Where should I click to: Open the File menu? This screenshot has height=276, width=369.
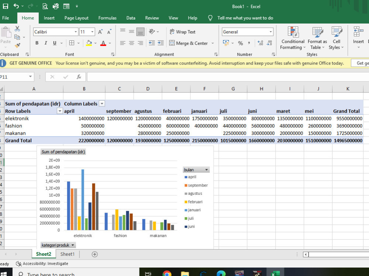pyautogui.click(x=6, y=18)
